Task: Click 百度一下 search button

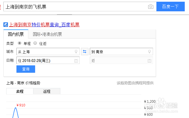Action: point(170,7)
